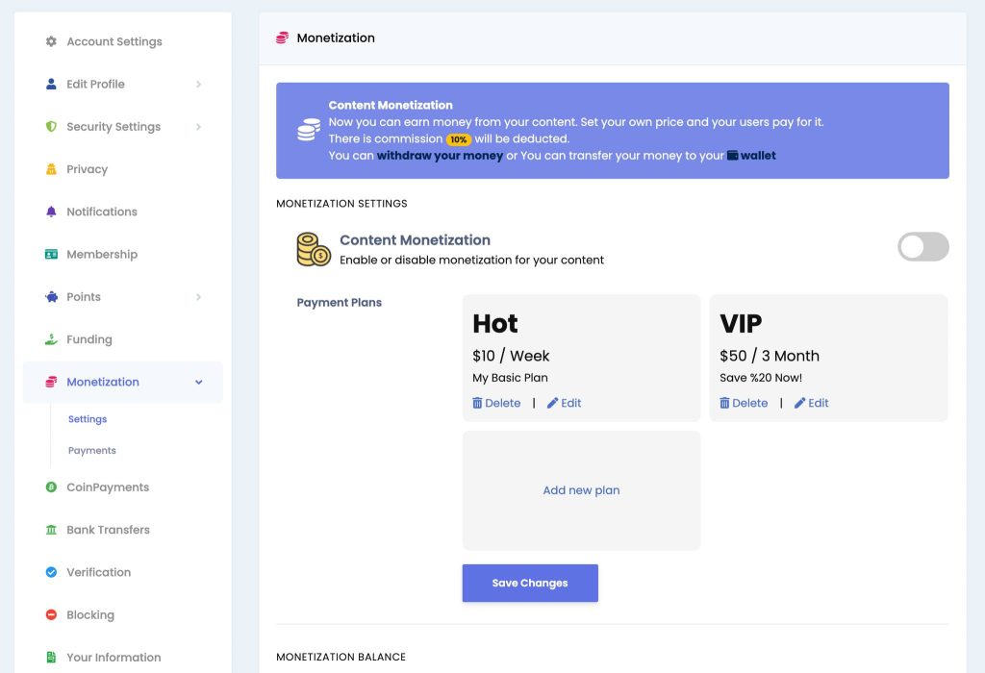The height and width of the screenshot is (673, 985).
Task: Click the Save Changes button
Action: point(530,584)
